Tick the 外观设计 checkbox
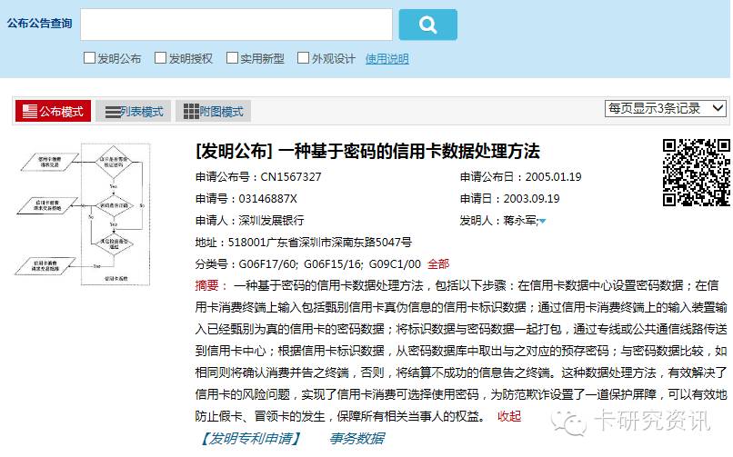The width and height of the screenshot is (733, 457). coord(304,58)
